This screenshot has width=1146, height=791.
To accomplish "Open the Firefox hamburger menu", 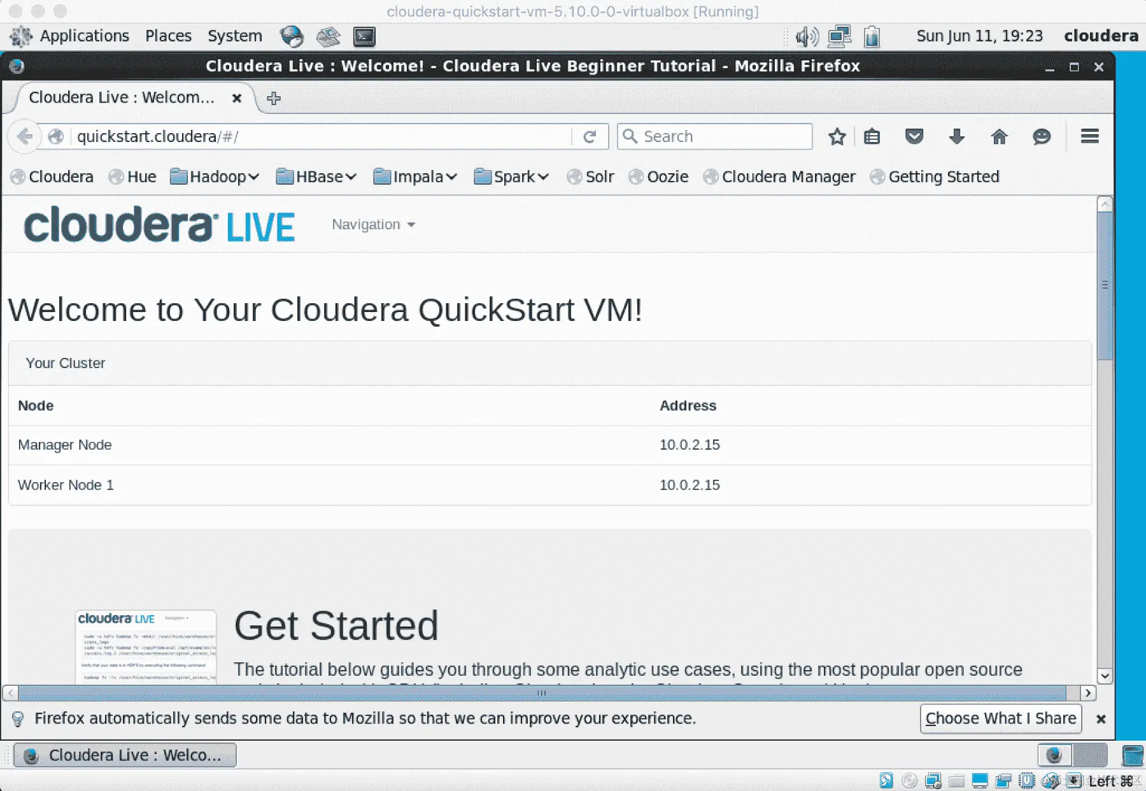I will click(1090, 136).
